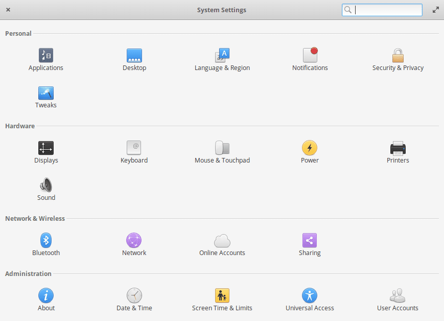View the About section
Viewport: 444px width, 321px height.
pos(46,299)
